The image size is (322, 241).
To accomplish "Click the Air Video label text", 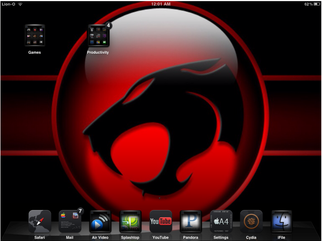I will tap(100, 237).
